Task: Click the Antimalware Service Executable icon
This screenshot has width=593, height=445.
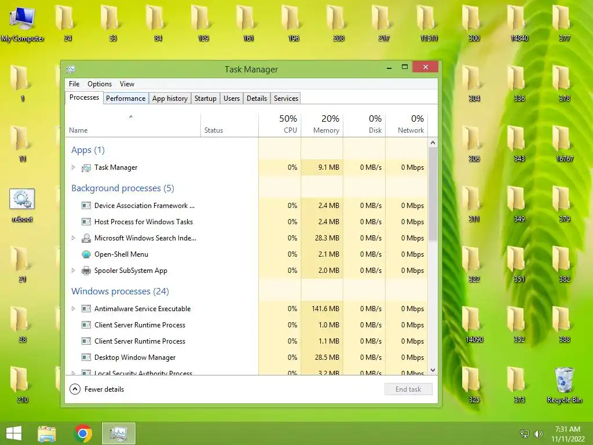Action: coord(86,309)
